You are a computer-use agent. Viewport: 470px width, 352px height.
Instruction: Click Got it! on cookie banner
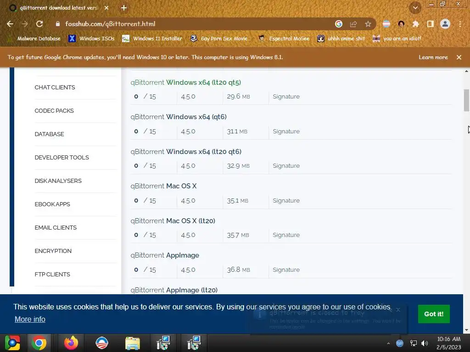pos(434,314)
